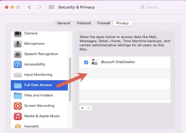Go back with the left chevron

[29, 7]
